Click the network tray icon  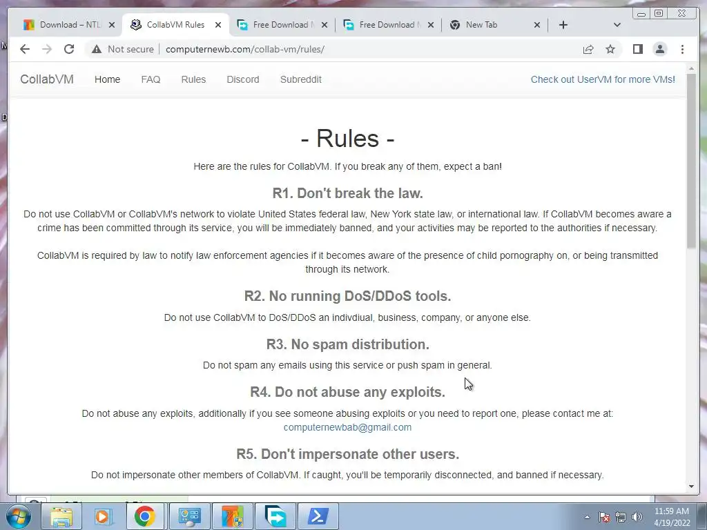[x=621, y=517]
